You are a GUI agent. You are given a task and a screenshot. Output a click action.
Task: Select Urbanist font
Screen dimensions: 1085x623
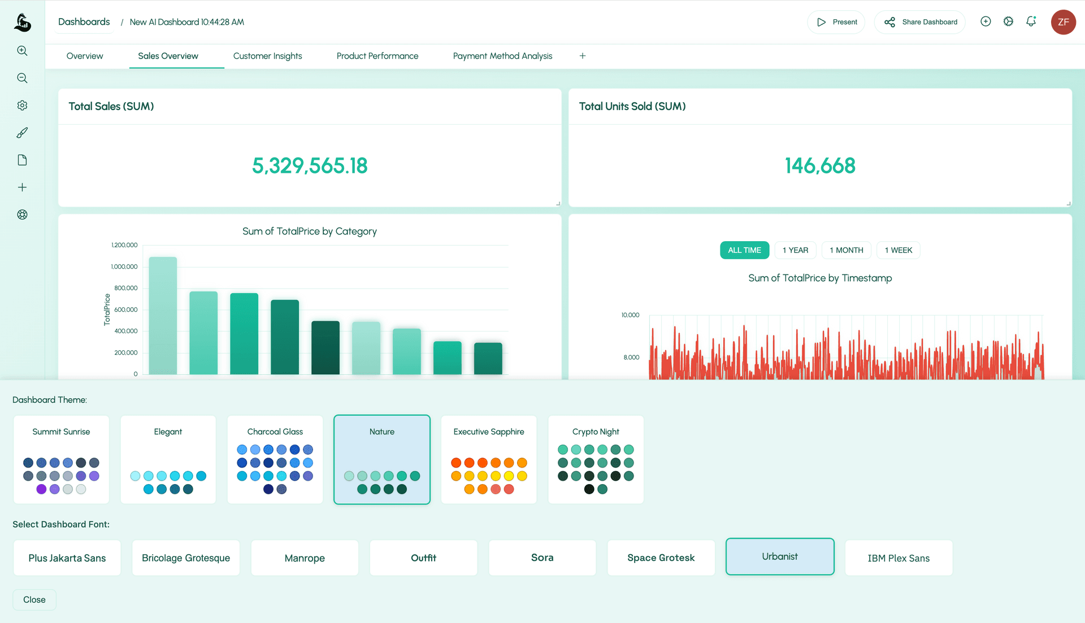(x=780, y=557)
